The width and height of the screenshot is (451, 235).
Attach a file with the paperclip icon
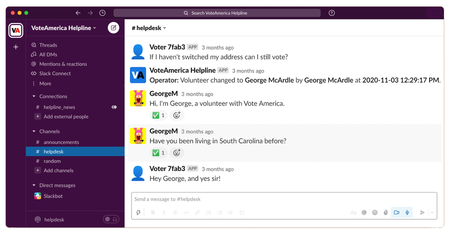[x=385, y=212]
